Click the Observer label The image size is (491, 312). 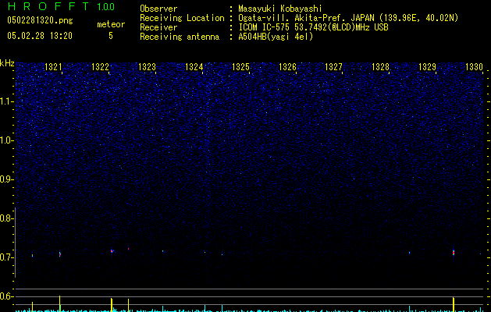[158, 9]
